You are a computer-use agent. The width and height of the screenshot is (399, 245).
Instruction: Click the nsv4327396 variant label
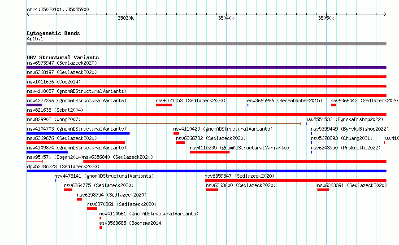(x=77, y=101)
